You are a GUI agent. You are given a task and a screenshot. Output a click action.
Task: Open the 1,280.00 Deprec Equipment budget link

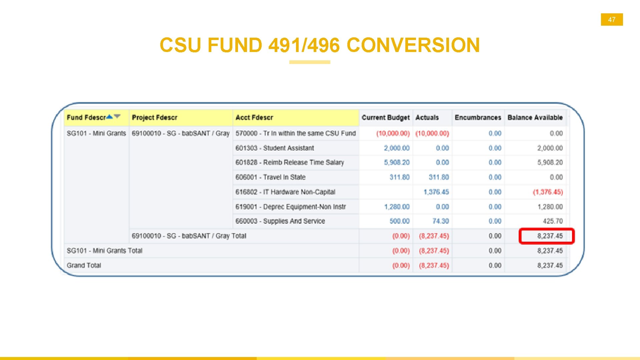click(x=397, y=207)
